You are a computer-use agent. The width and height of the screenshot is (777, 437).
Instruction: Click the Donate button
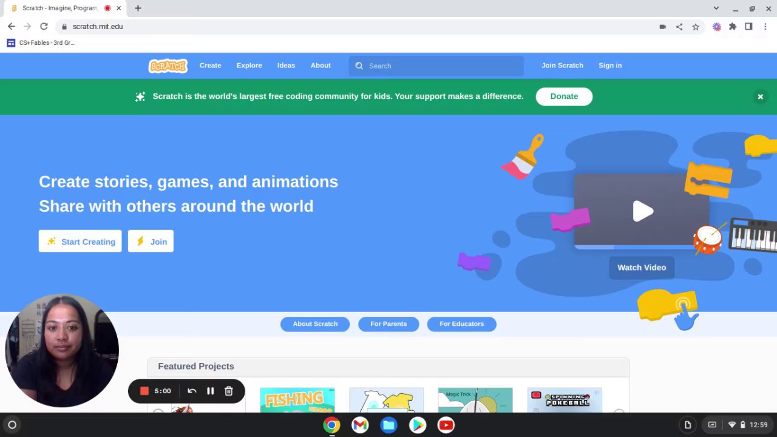564,97
